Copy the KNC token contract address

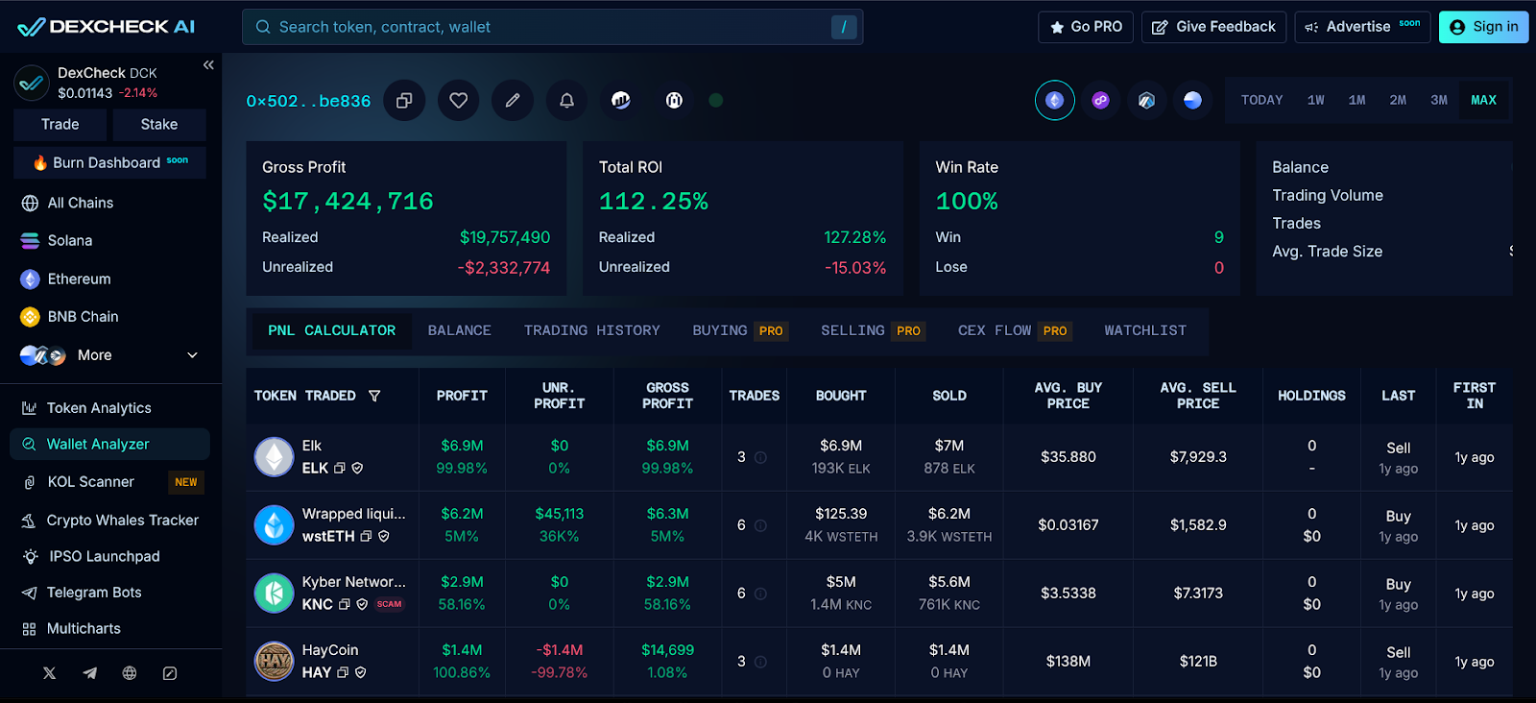point(345,604)
